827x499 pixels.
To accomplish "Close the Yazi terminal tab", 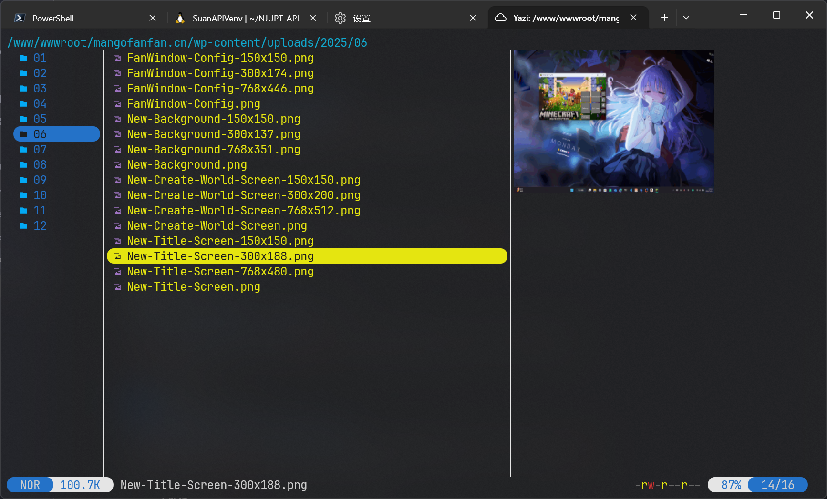I will click(633, 18).
